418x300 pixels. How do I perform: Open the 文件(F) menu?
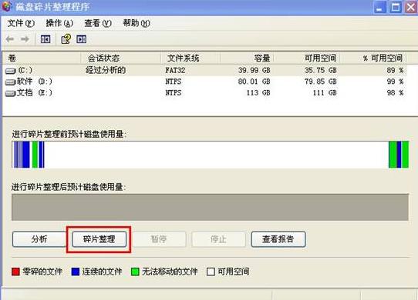[21, 23]
